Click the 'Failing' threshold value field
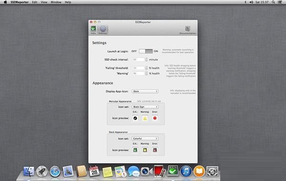 (138, 68)
